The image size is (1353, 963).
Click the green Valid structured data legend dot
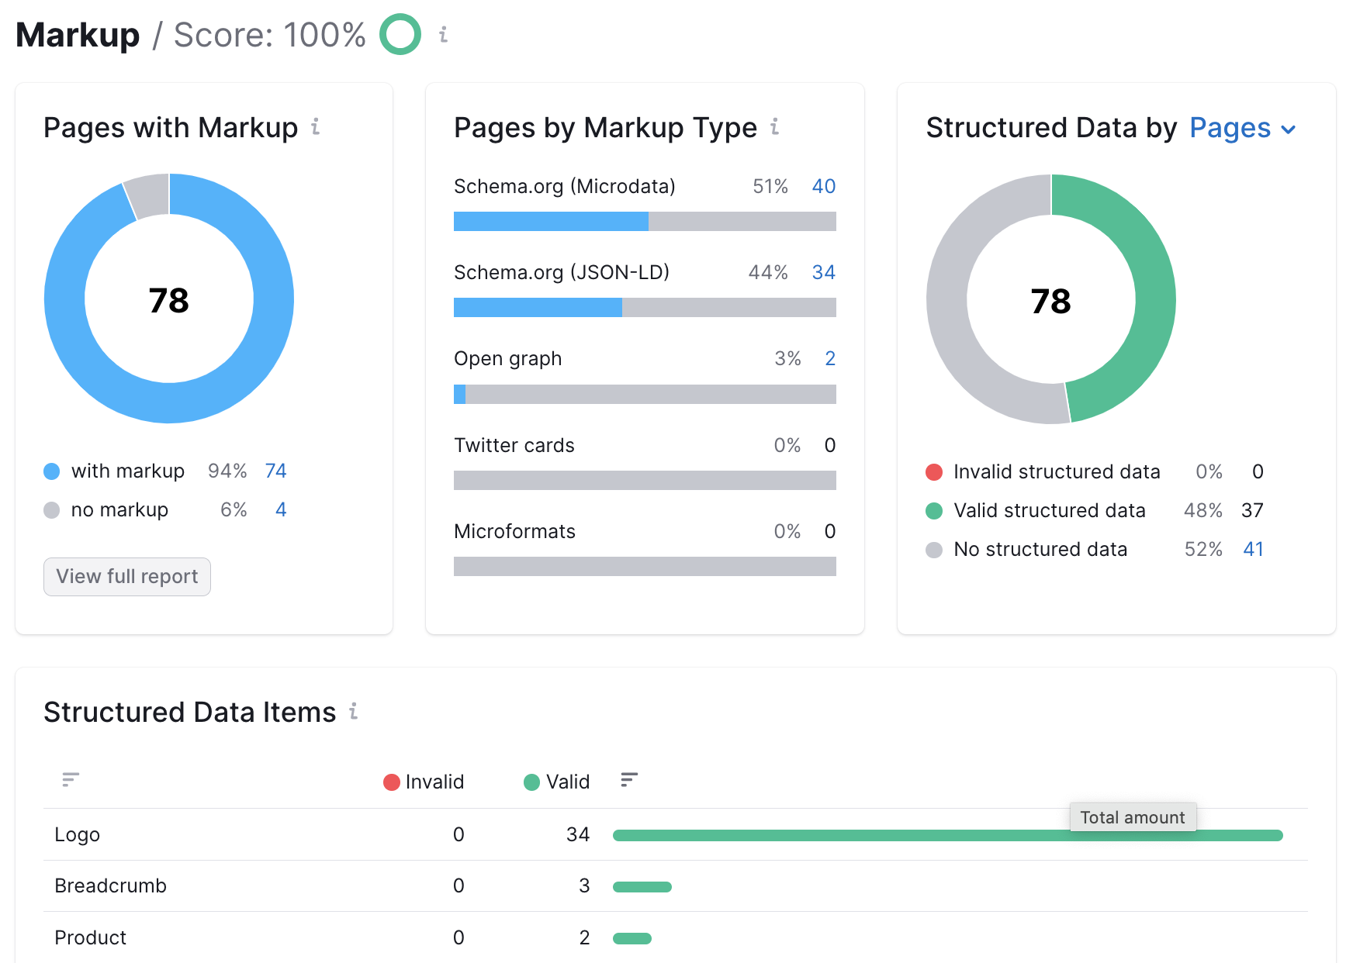934,511
